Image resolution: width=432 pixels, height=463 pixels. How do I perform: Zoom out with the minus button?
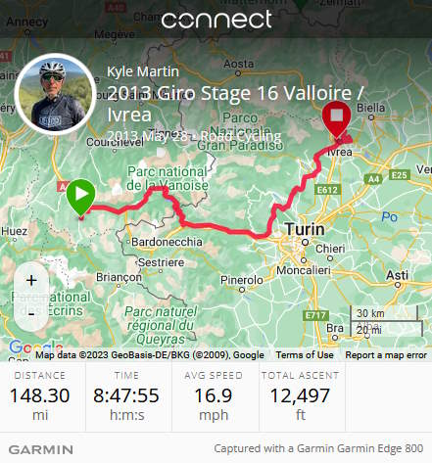click(31, 314)
